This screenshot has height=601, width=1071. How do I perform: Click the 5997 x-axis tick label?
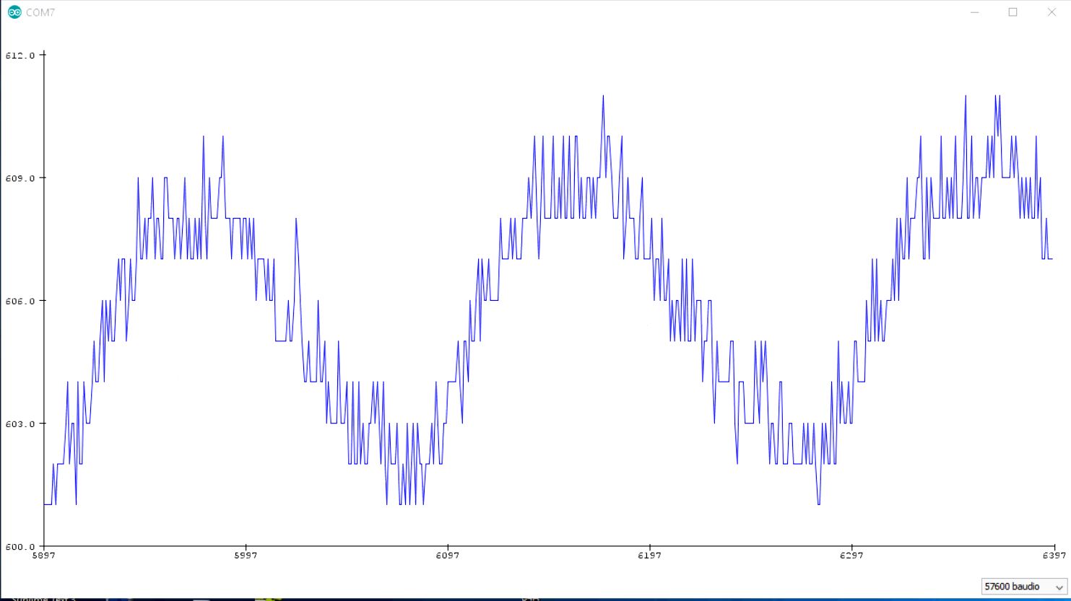246,556
